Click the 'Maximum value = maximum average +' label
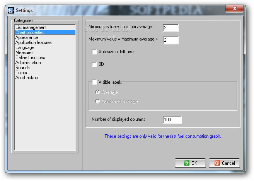Screen dimensions: 254x181 pos(123,39)
